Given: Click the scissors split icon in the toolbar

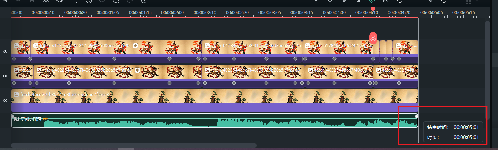Looking at the screenshot, I should pyautogui.click(x=46, y=1).
